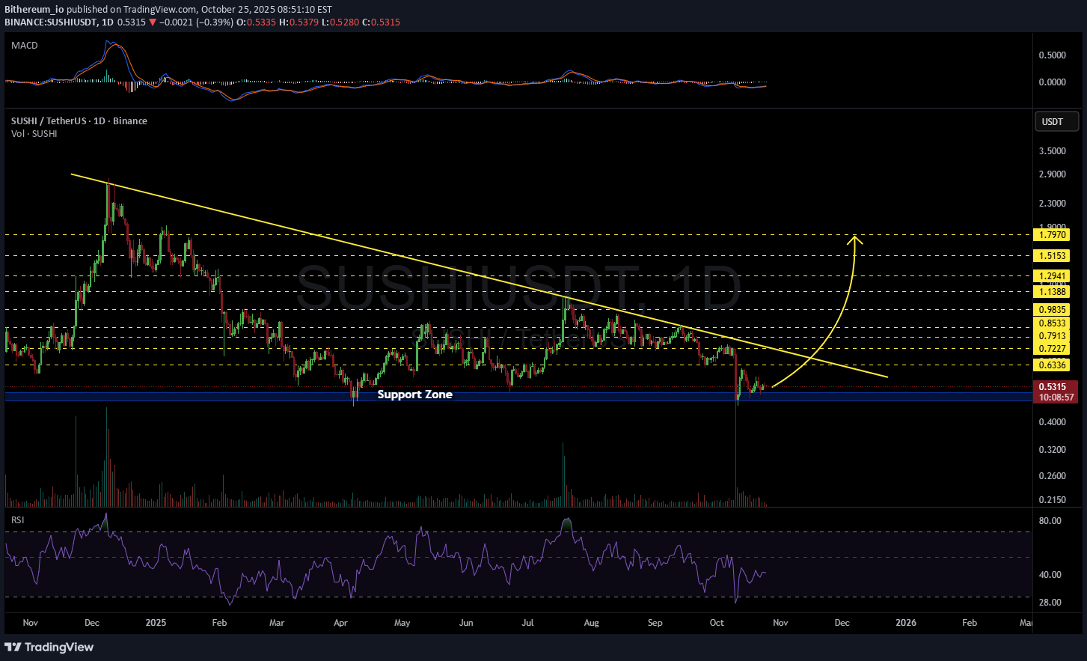Viewport: 1087px width, 661px height.
Task: Select the 1.2941 price level label
Action: click(1052, 276)
